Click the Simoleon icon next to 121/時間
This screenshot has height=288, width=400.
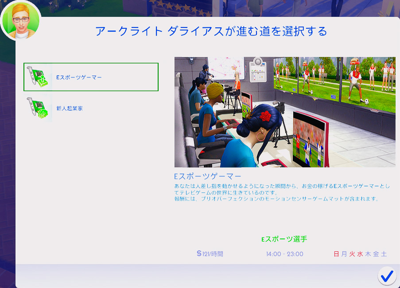click(199, 253)
